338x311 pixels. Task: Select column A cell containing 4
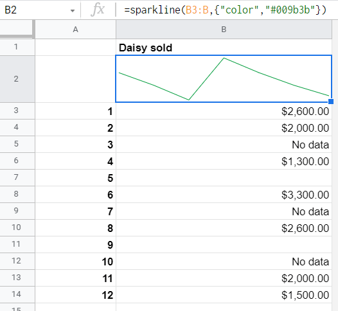click(75, 161)
